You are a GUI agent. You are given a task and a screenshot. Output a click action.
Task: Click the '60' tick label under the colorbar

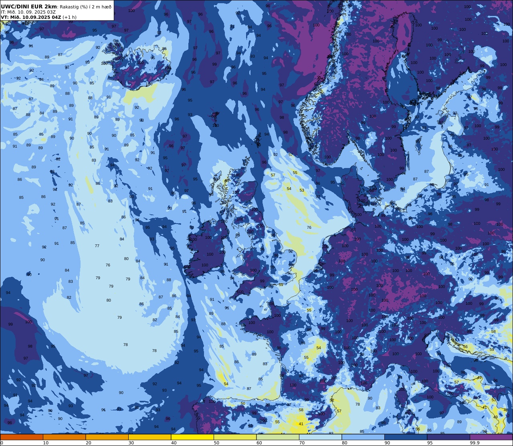tap(259, 443)
